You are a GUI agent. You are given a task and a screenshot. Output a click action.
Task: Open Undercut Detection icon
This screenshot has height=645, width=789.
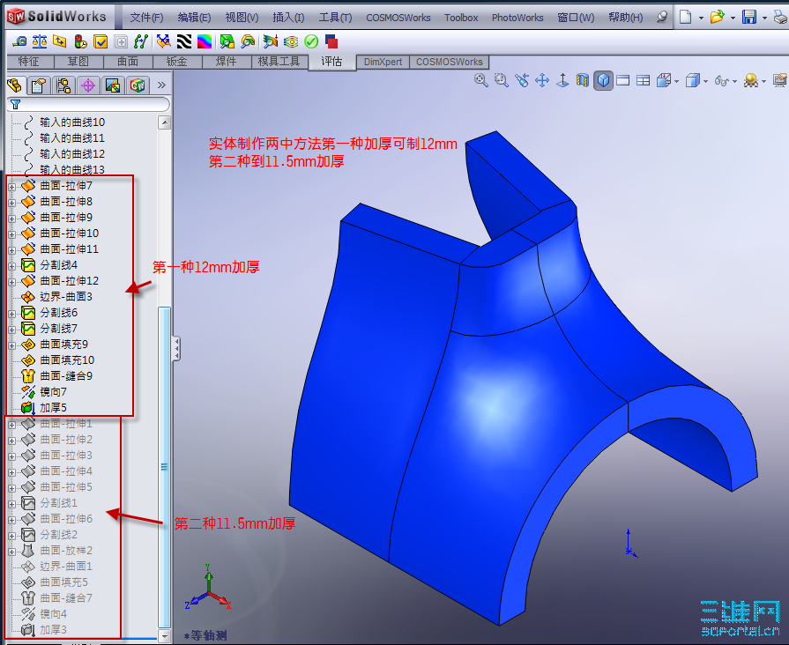pyautogui.click(x=248, y=41)
